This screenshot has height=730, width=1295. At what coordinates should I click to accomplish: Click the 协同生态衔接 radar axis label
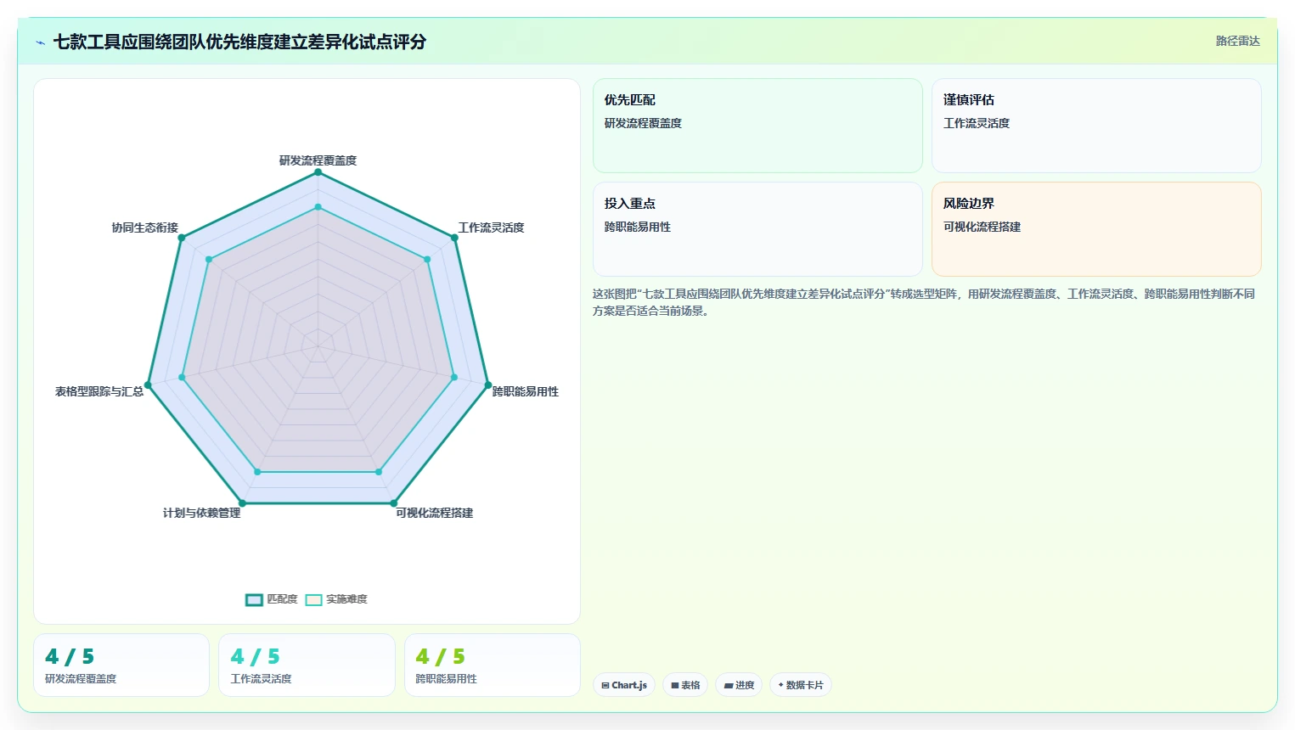144,227
